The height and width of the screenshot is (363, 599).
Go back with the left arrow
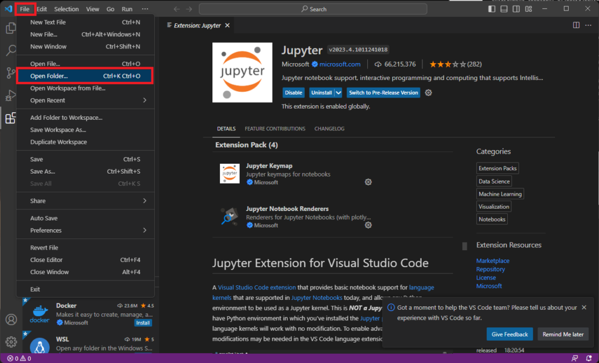[x=177, y=9]
